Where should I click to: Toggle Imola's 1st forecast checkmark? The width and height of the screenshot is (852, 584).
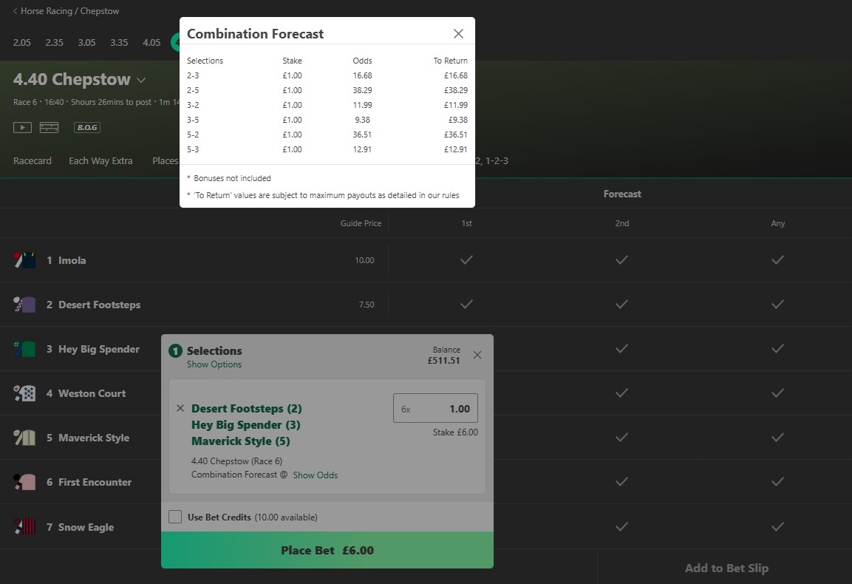click(x=466, y=259)
